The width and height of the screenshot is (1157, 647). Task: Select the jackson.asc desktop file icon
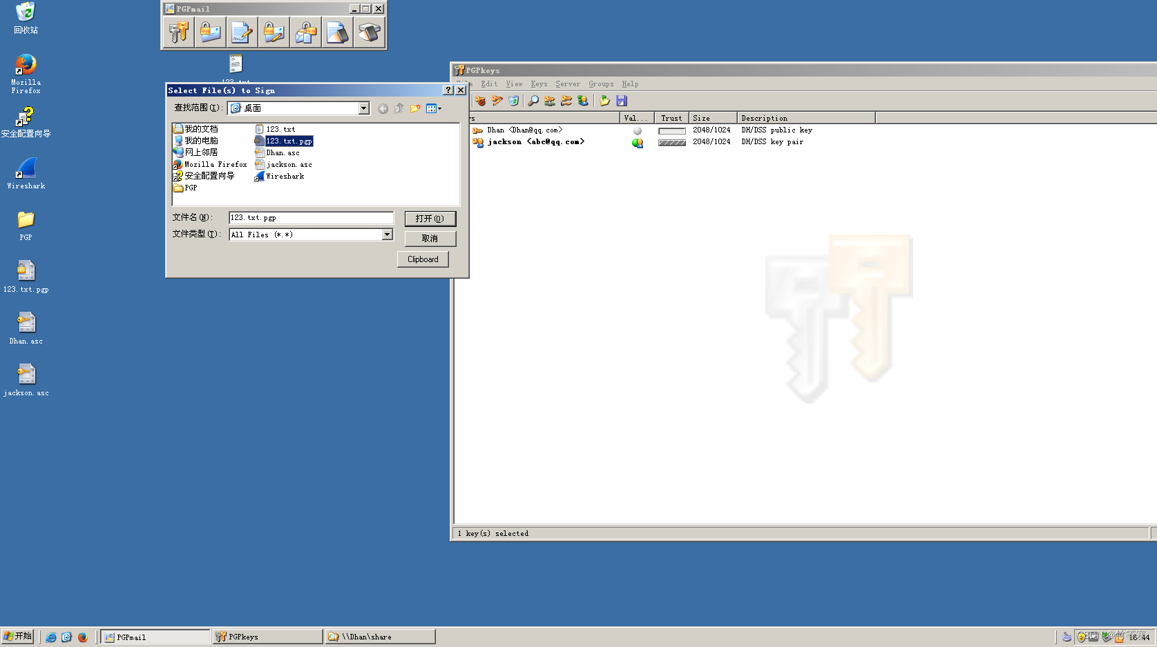(x=26, y=379)
